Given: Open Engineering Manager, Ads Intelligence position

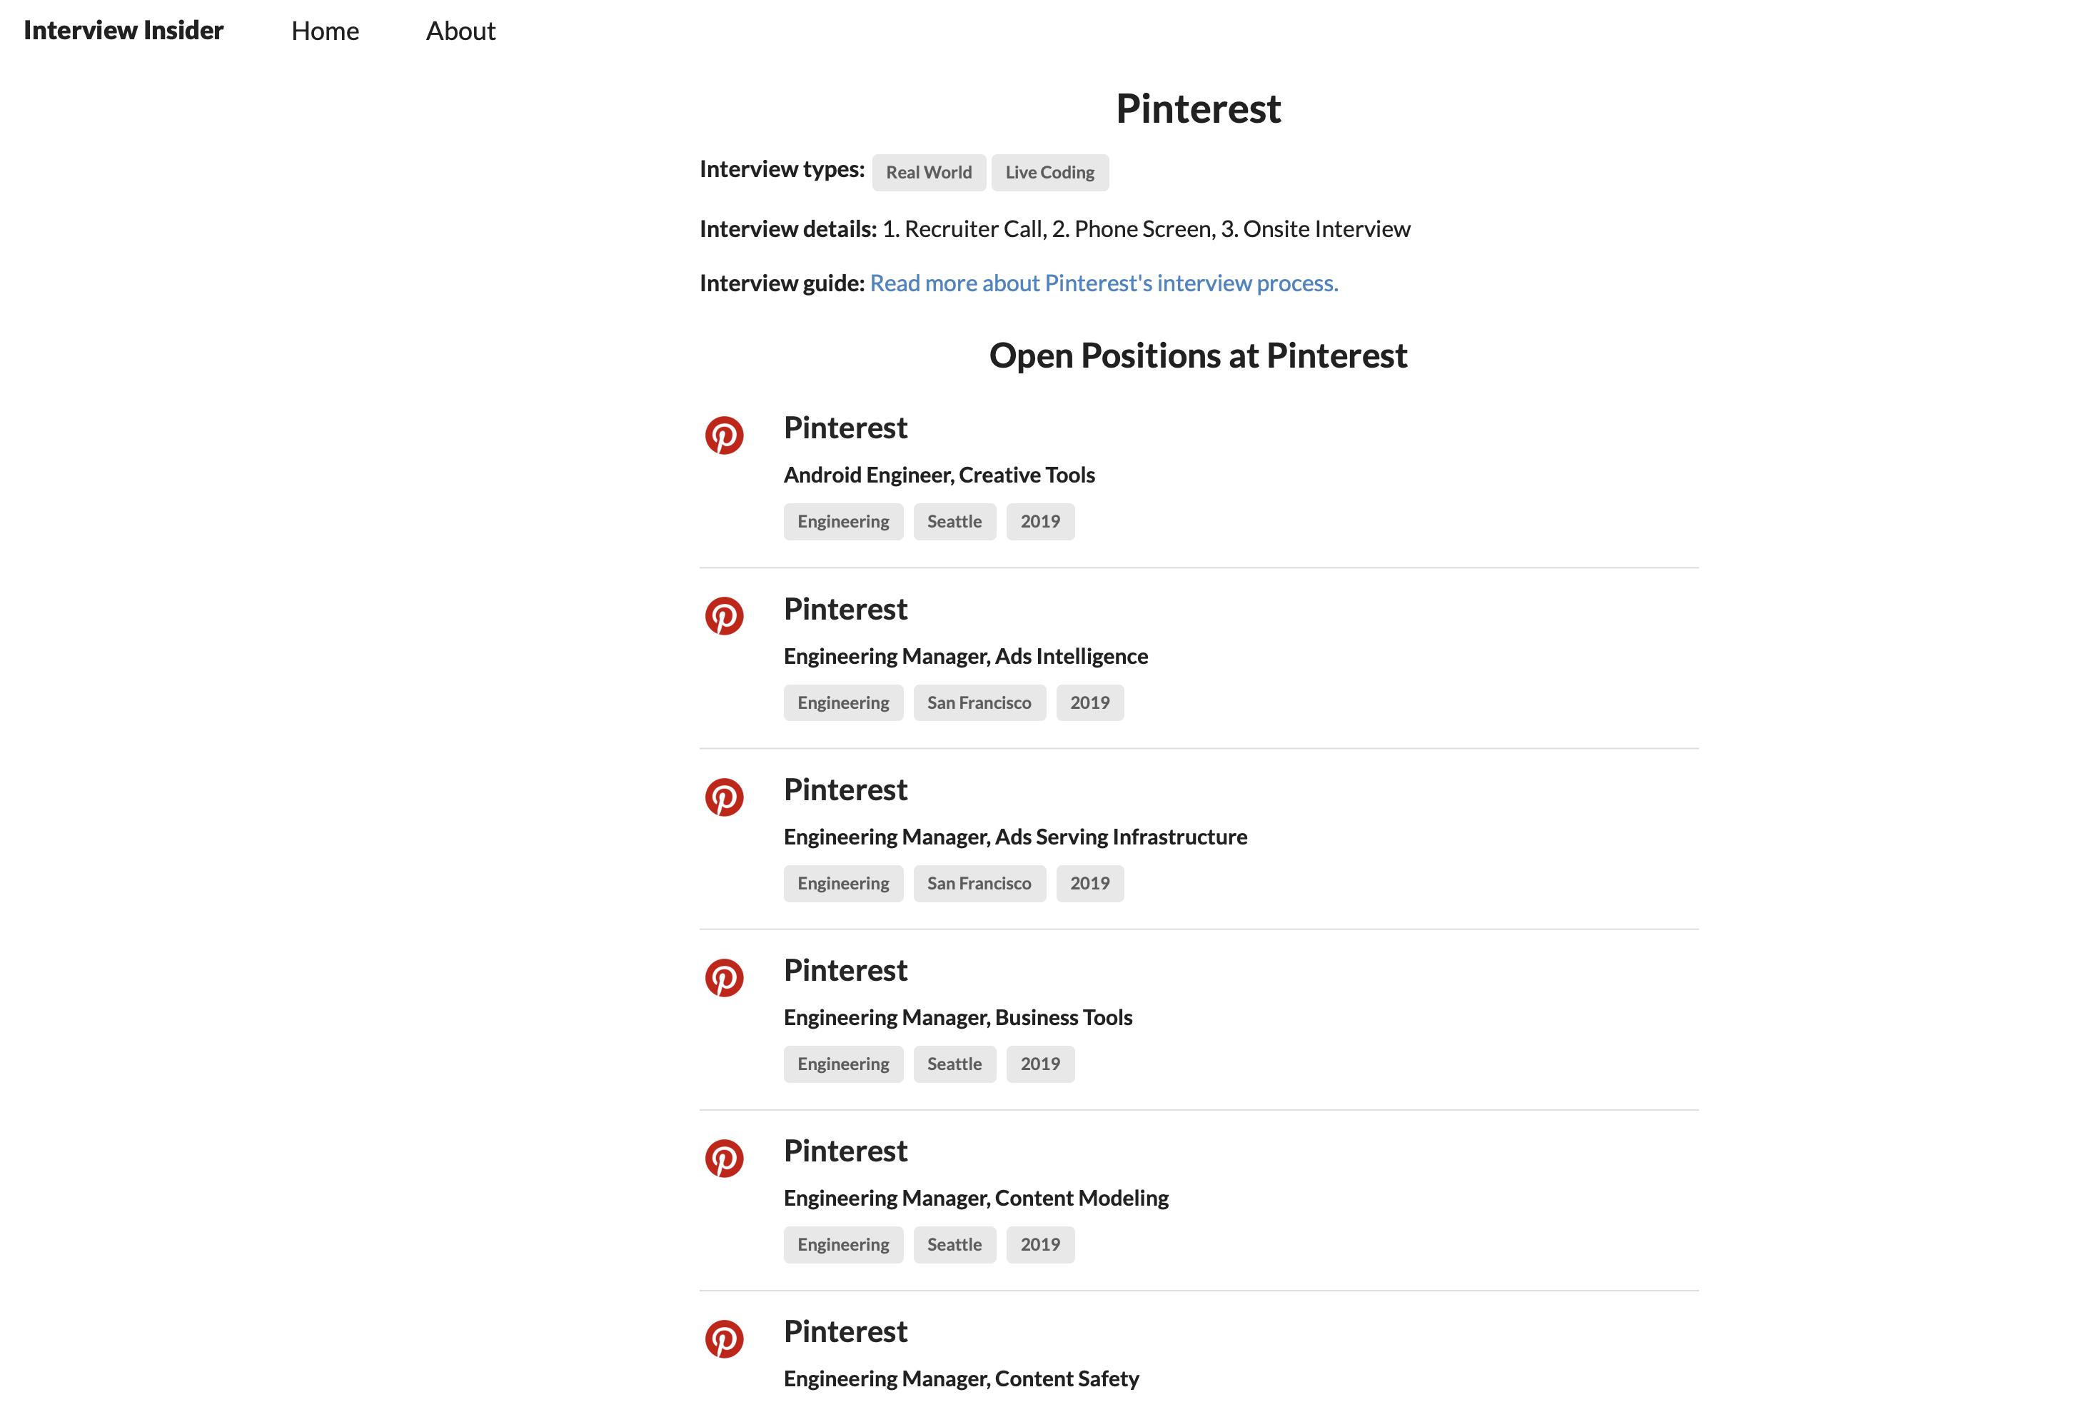Looking at the screenshot, I should tap(966, 656).
